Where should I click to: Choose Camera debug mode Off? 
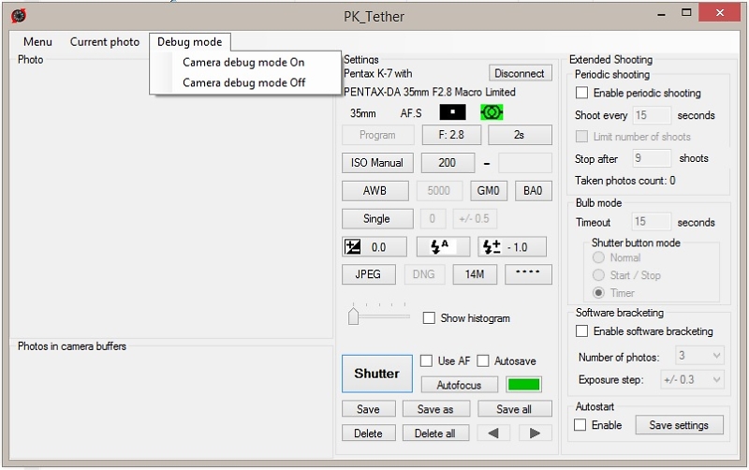pyautogui.click(x=243, y=82)
